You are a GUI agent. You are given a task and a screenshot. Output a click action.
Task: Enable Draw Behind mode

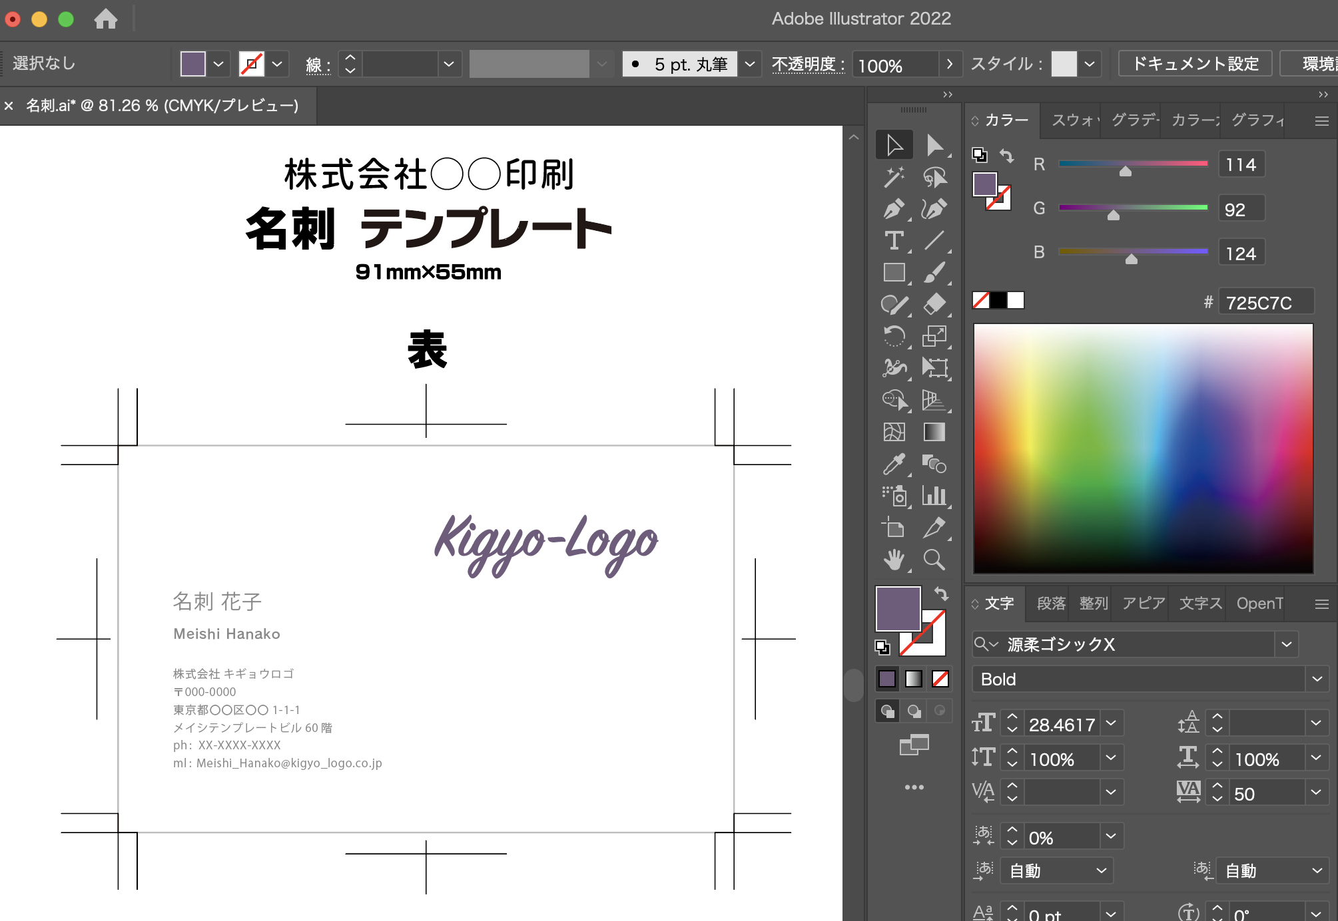914,711
